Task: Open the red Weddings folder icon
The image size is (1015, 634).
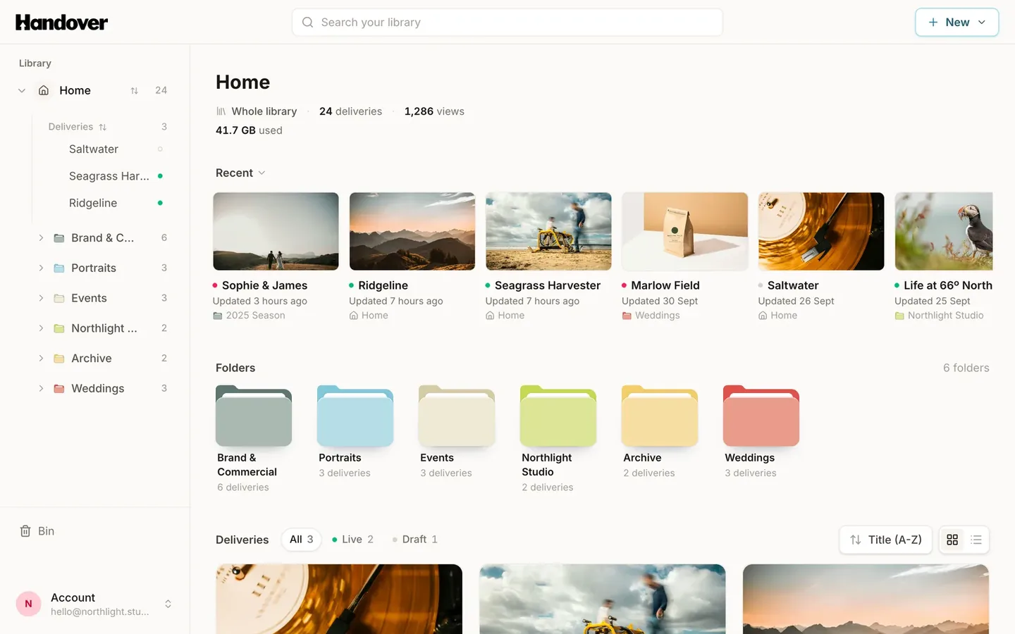Action: click(761, 416)
